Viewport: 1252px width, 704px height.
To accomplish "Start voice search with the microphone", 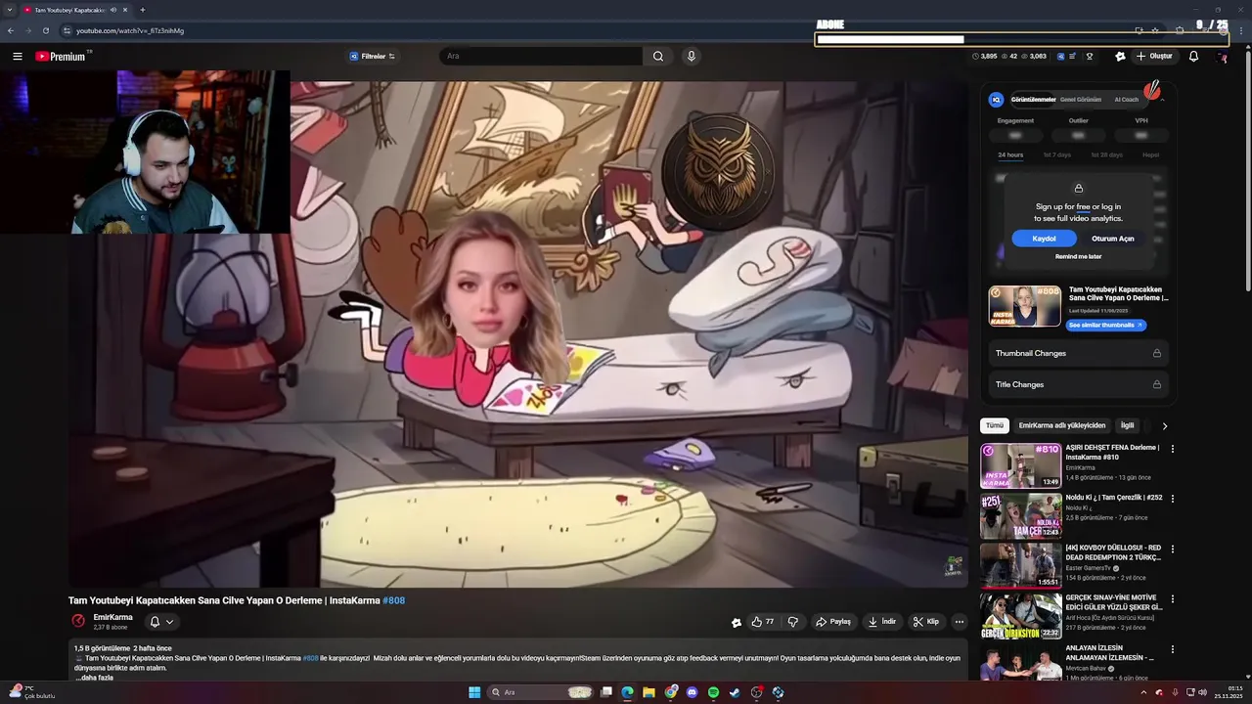I will click(692, 57).
